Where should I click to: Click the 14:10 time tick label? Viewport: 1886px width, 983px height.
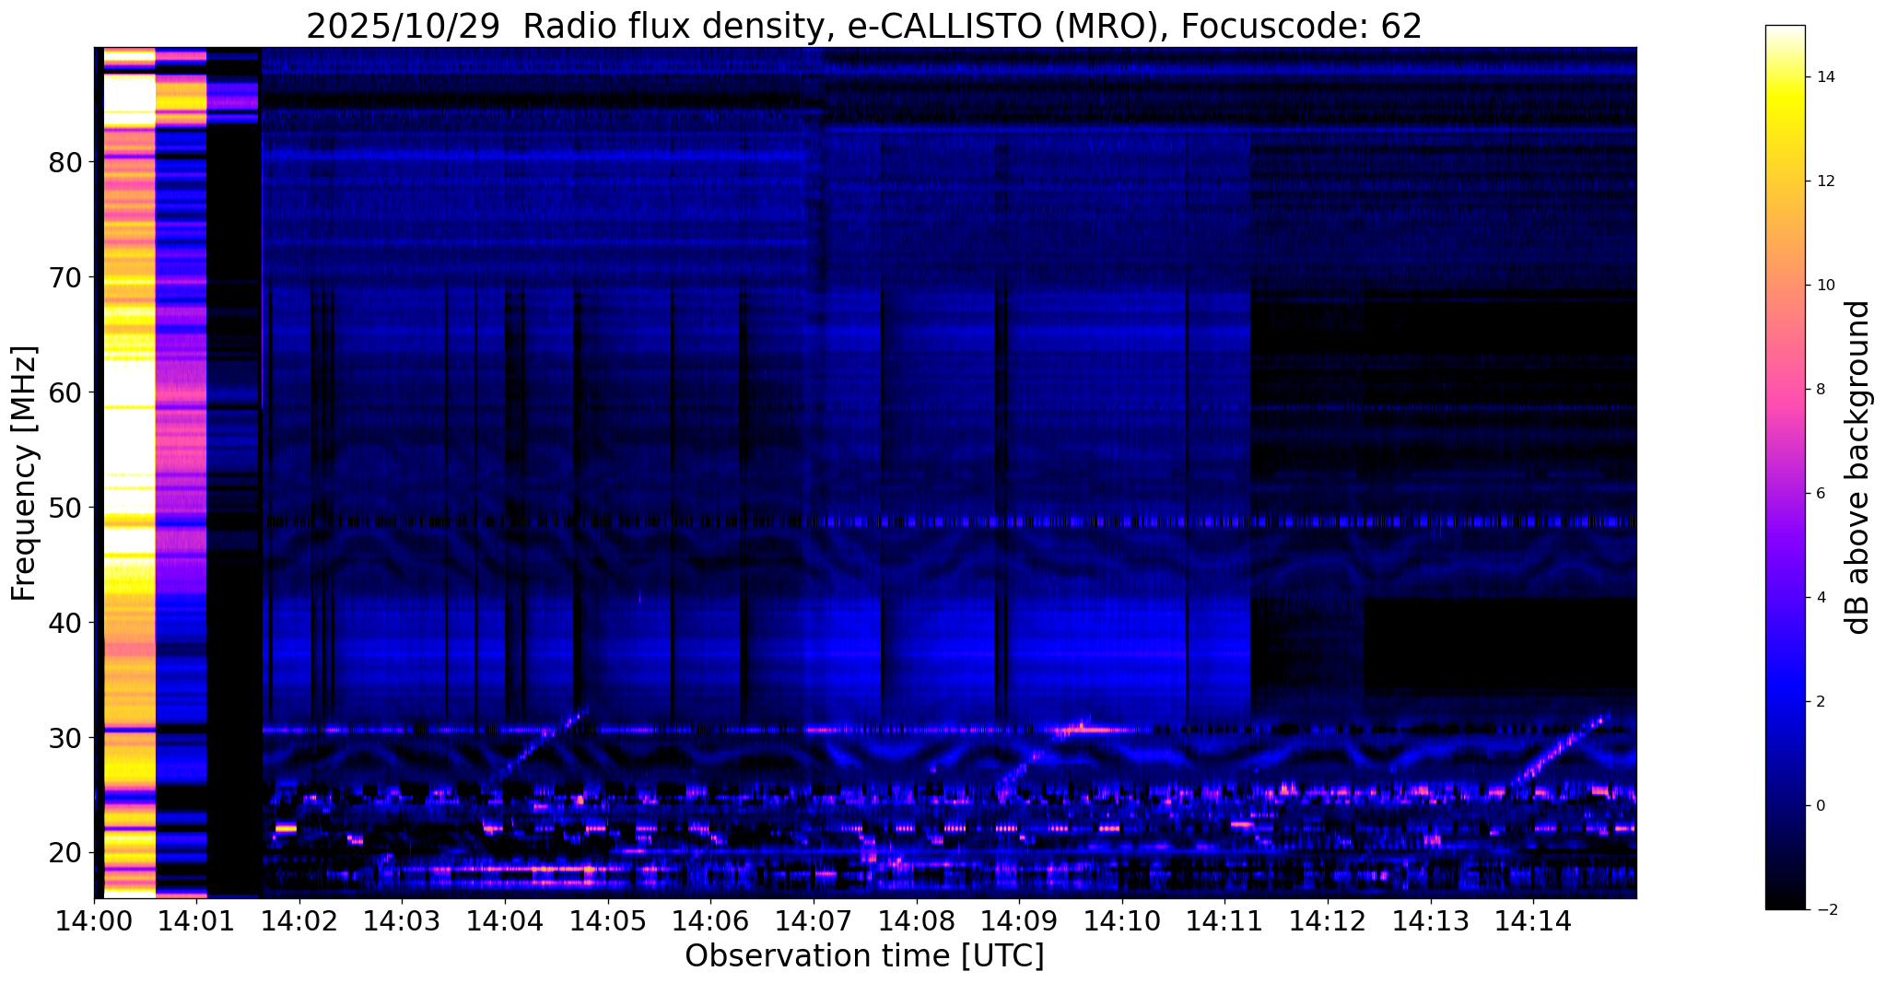pos(1122,920)
